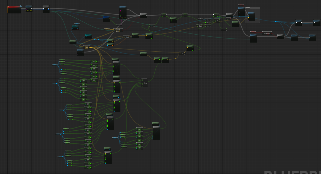This screenshot has width=321, height=174.
Task: Click the gray comment box title bar
Action: click(x=252, y=8)
